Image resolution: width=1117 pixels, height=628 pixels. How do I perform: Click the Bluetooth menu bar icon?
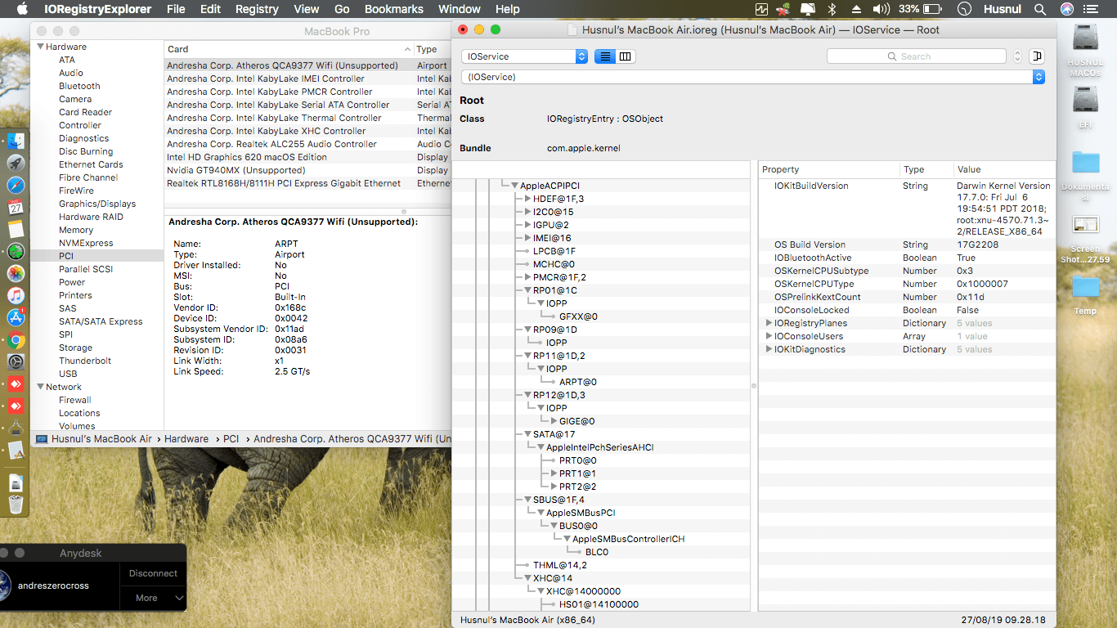click(832, 9)
